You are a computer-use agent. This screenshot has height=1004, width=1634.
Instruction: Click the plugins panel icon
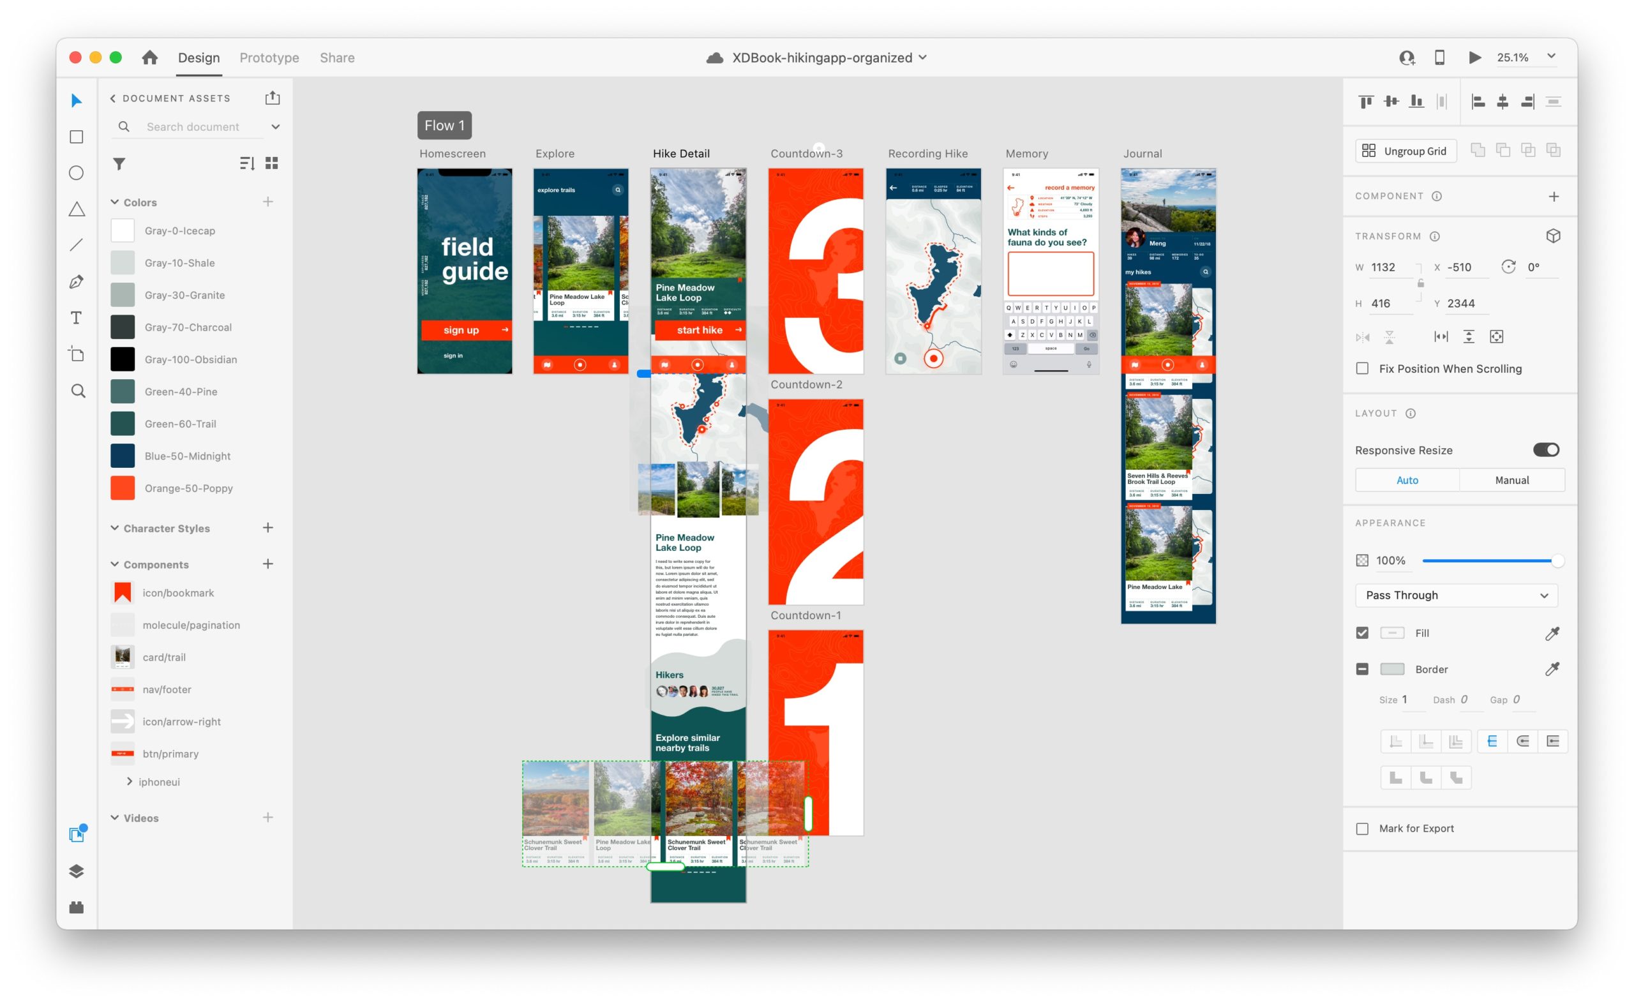(x=77, y=907)
